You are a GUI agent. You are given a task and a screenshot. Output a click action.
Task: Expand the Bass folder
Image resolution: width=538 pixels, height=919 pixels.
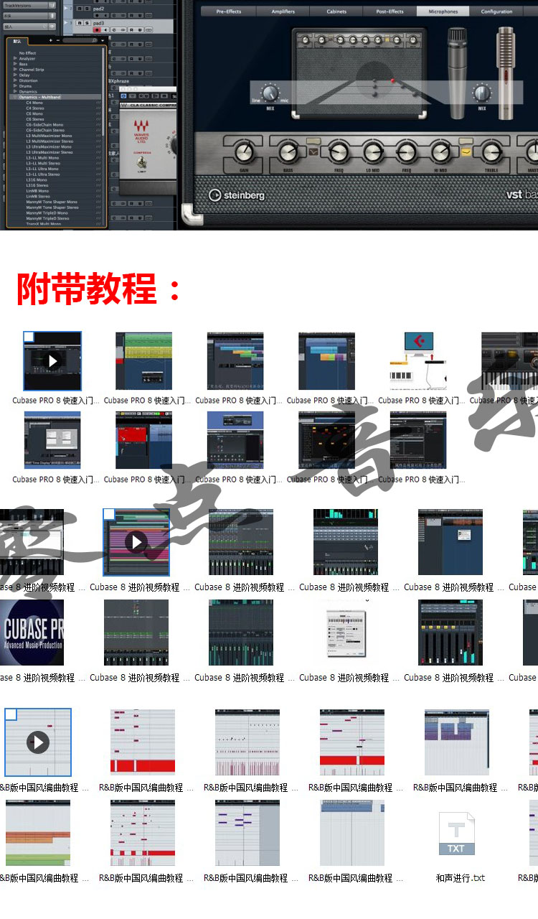pos(15,64)
